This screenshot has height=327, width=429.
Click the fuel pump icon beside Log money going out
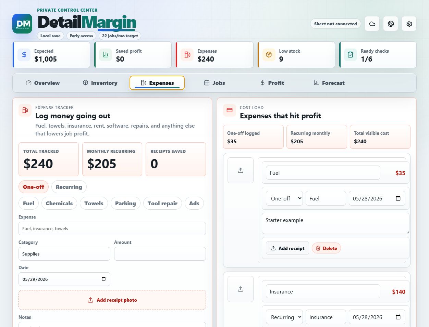coord(25,110)
